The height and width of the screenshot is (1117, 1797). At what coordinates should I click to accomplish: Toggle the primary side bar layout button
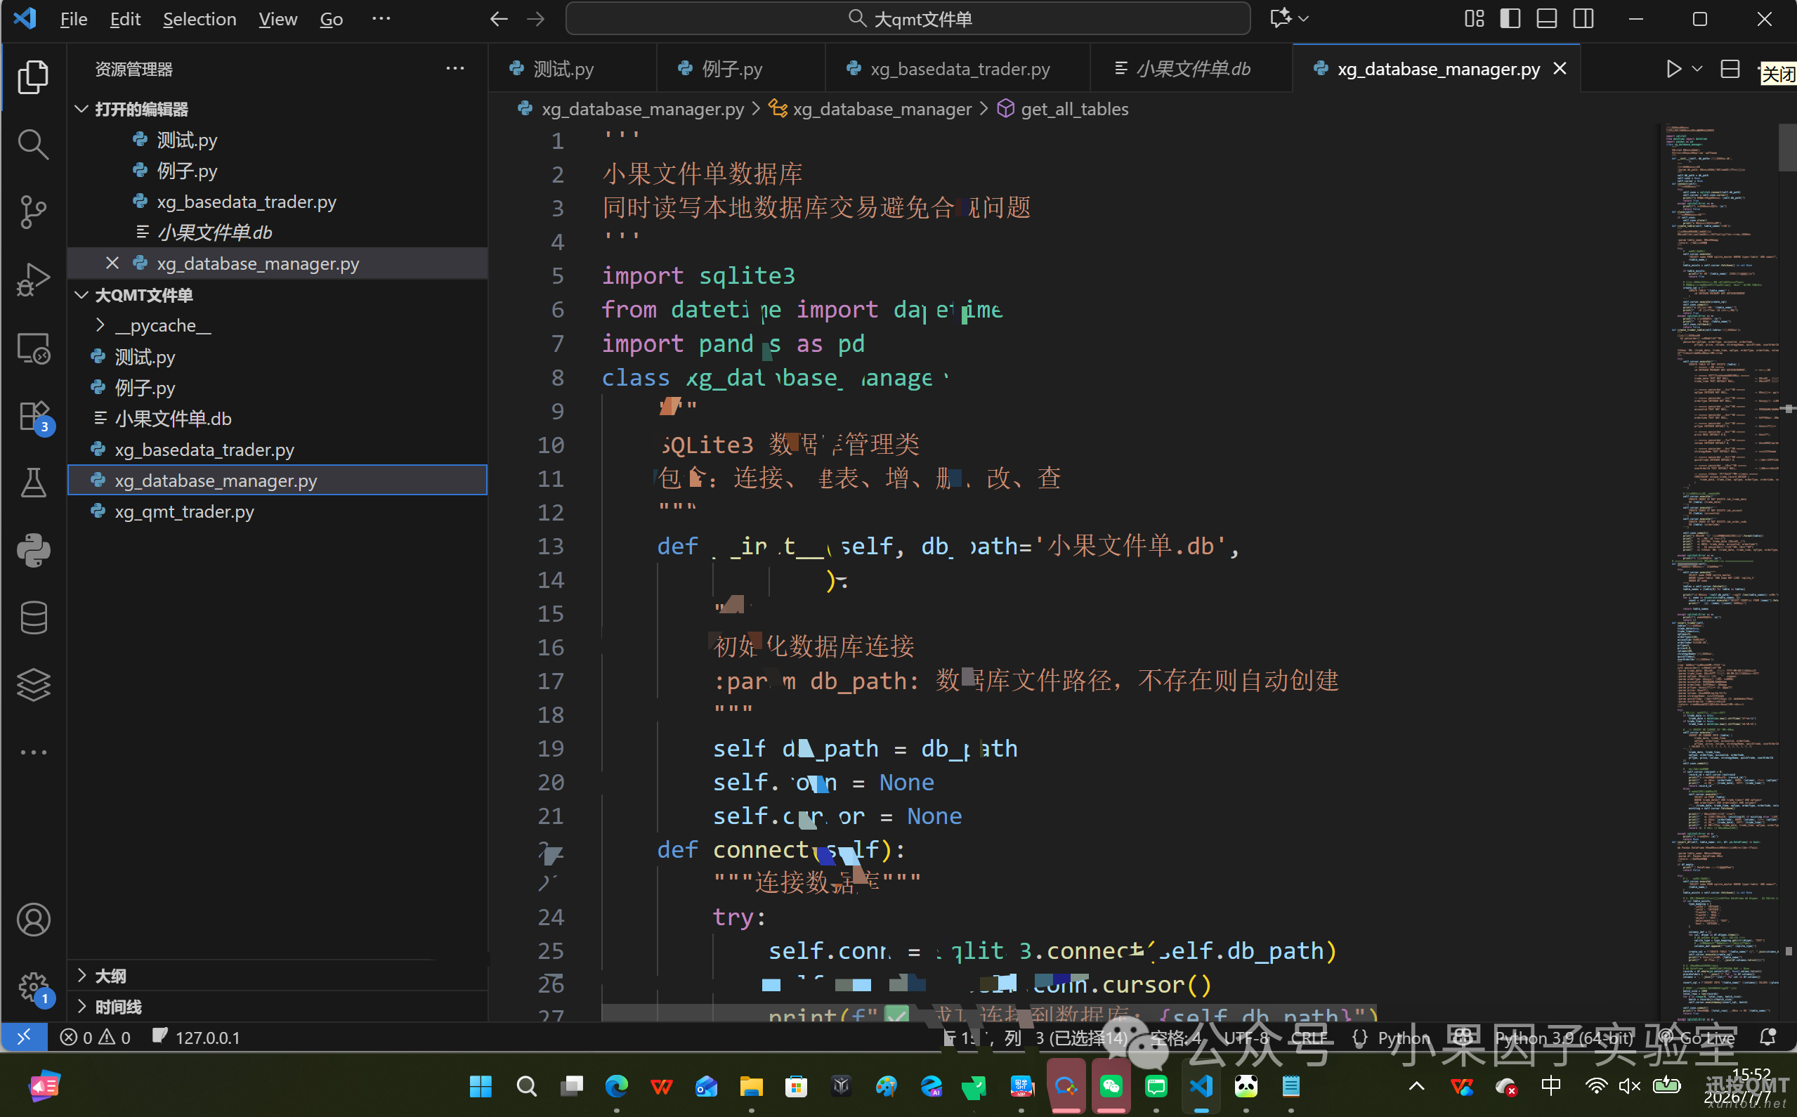1510,19
